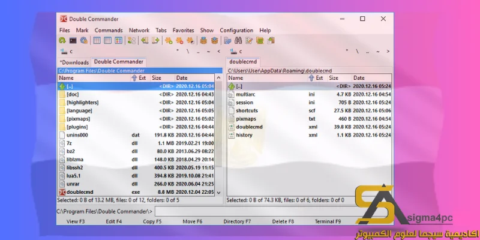Open Multi-Rename tool checklist pencil icon
Screen dimensions: 480x240
click(x=249, y=40)
